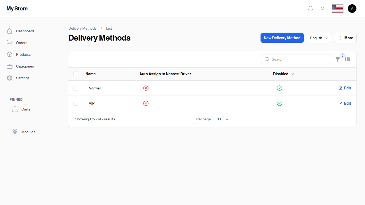Expand the Disabled column sort dropdown
365x205 pixels.
coord(292,74)
